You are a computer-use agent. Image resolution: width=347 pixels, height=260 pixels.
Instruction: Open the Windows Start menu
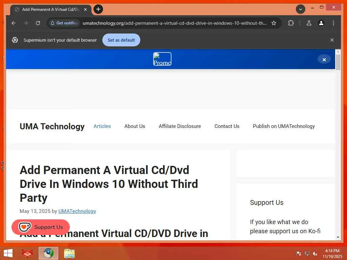[x=8, y=253]
